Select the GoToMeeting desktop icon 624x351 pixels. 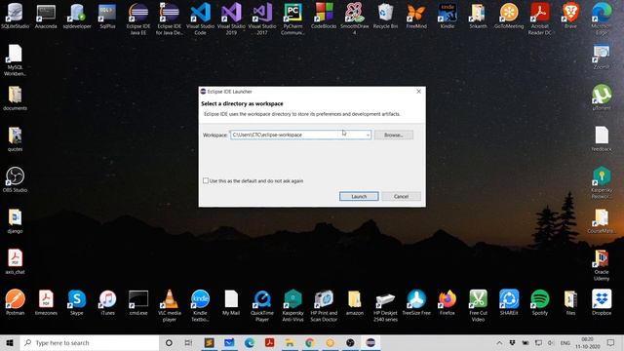point(509,17)
